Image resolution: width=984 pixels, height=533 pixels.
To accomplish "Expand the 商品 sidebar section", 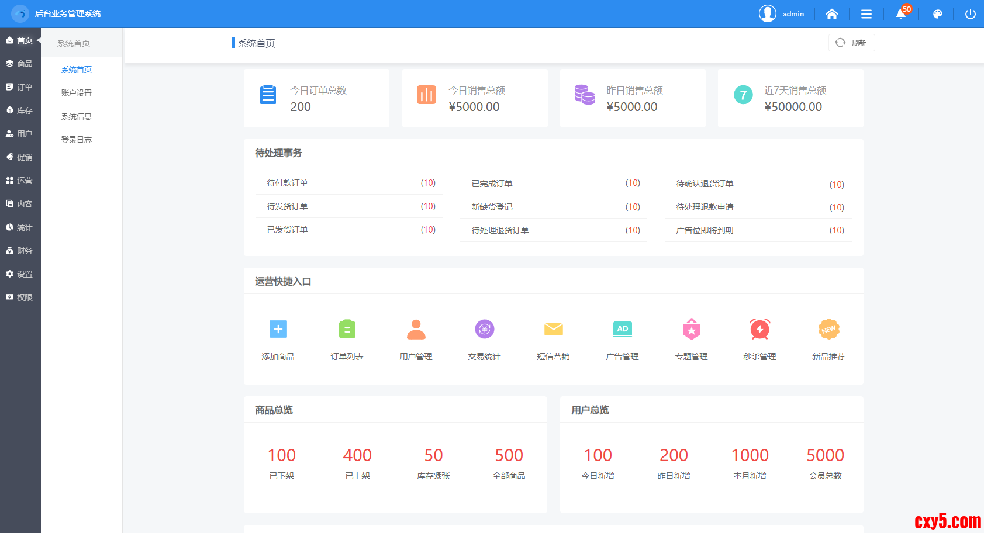I will tap(20, 64).
